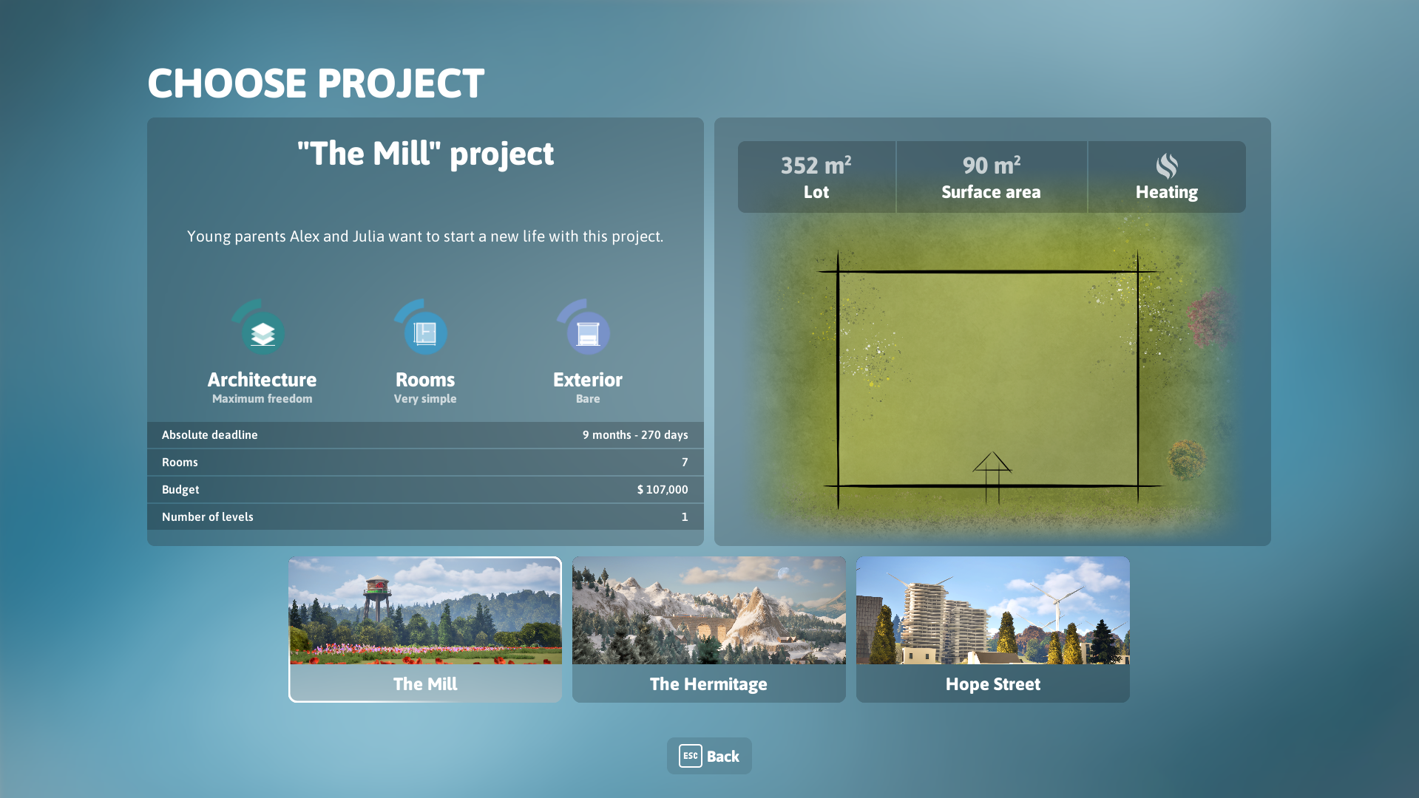Click the Exterior heading label
This screenshot has width=1419, height=798.
588,380
